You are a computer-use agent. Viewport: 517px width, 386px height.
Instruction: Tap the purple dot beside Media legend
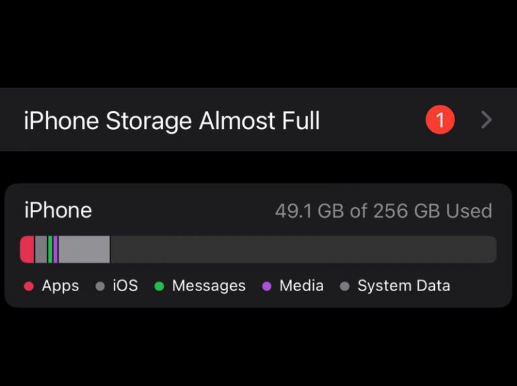point(267,286)
